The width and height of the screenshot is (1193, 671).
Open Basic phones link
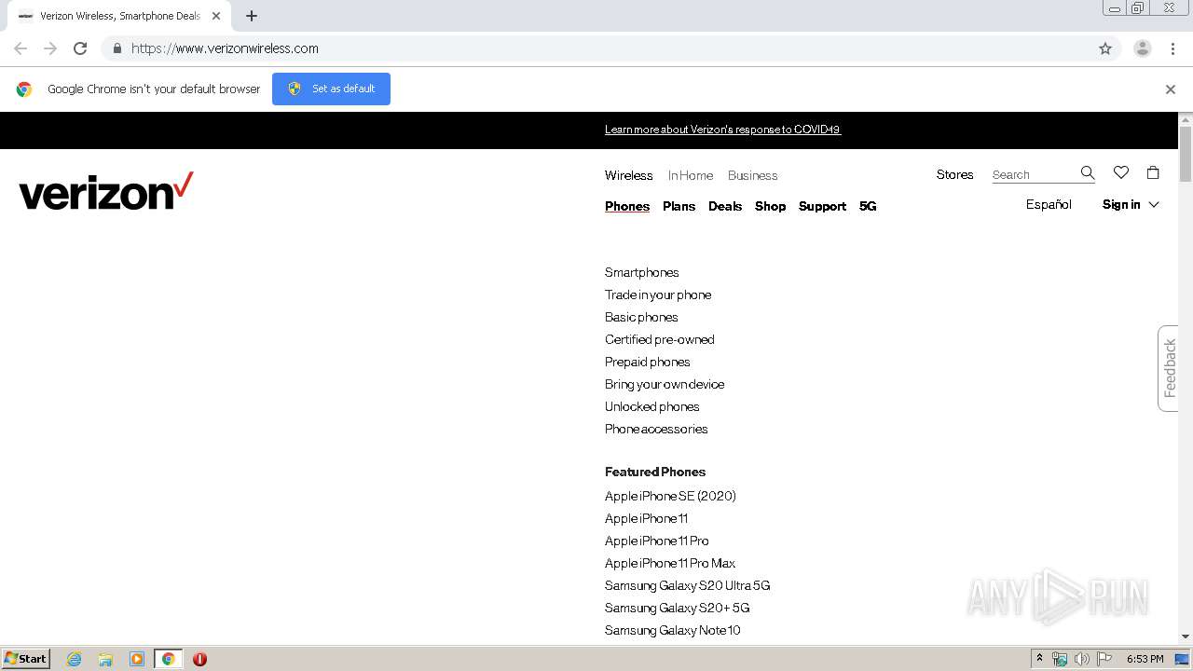pyautogui.click(x=641, y=317)
